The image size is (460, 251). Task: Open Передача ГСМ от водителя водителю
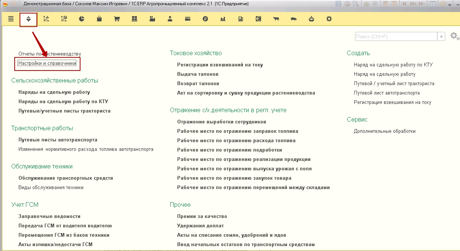(65, 225)
